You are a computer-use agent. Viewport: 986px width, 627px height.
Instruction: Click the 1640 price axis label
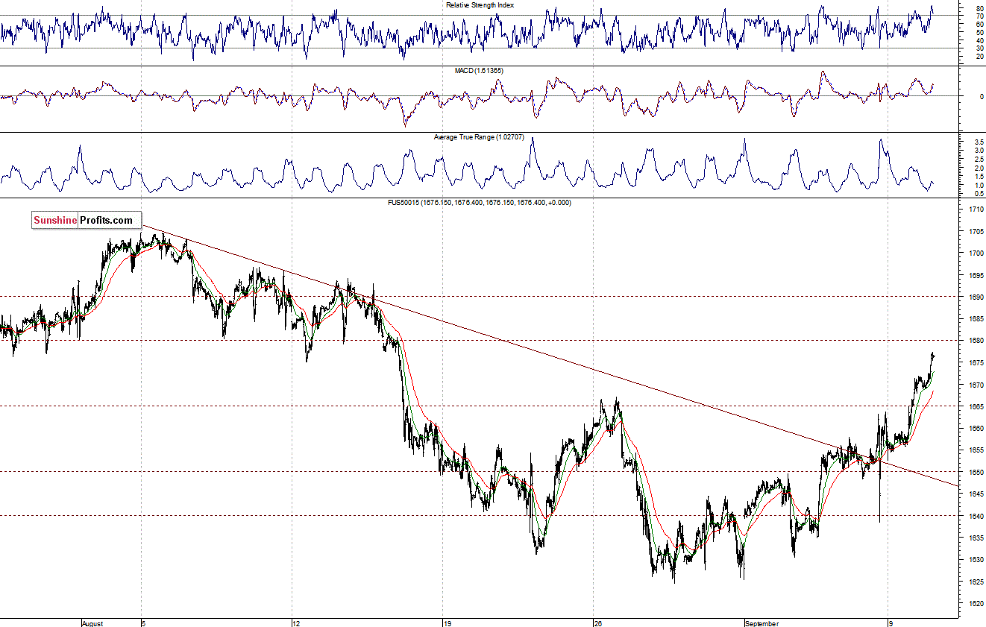(x=976, y=517)
